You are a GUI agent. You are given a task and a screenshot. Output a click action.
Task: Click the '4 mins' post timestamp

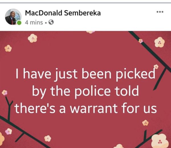[x=34, y=23]
